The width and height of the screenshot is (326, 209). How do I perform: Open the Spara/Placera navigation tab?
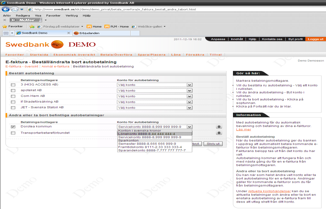click(x=152, y=55)
